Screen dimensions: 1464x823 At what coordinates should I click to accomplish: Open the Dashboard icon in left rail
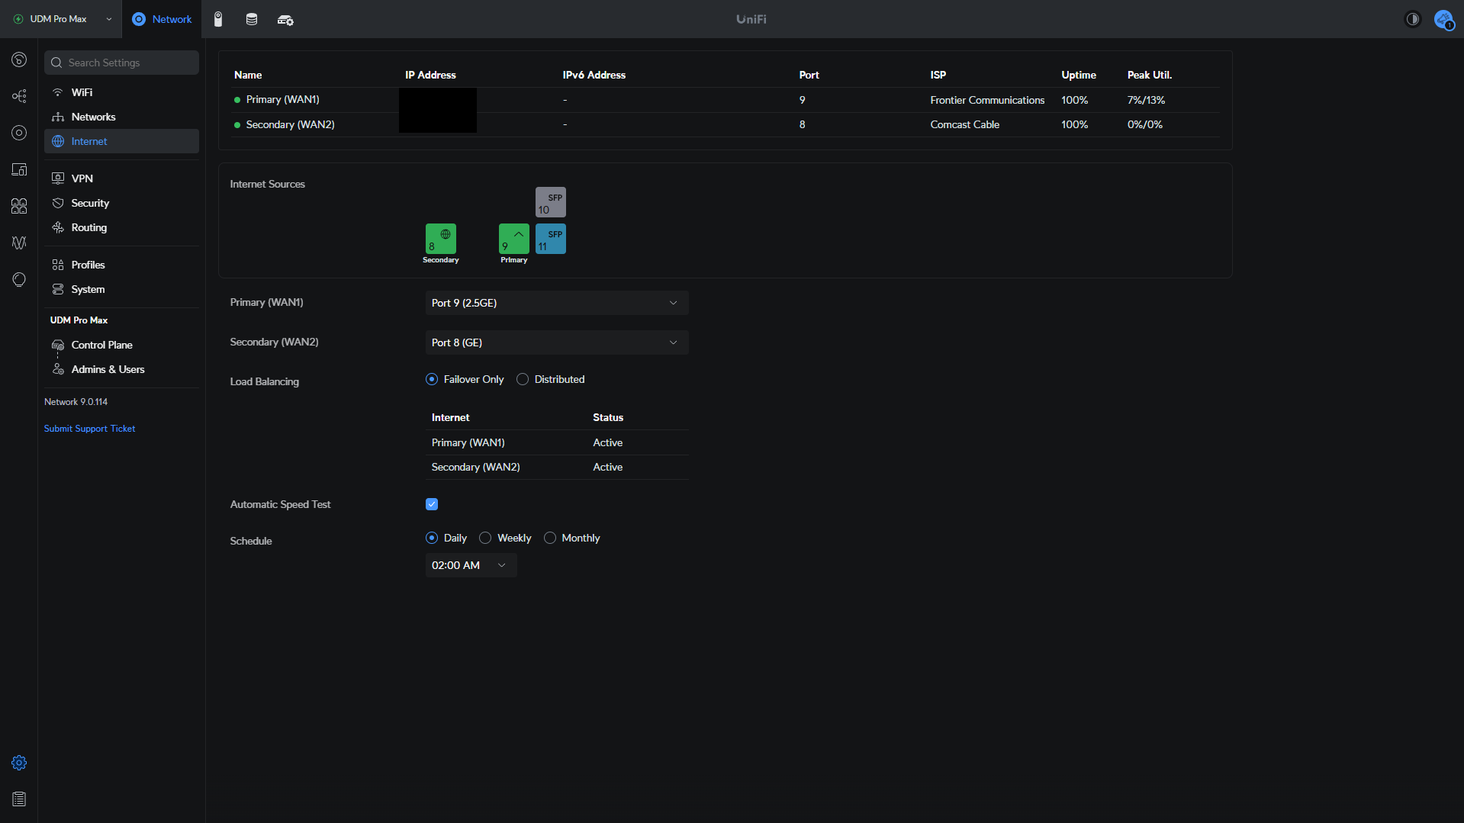click(19, 59)
